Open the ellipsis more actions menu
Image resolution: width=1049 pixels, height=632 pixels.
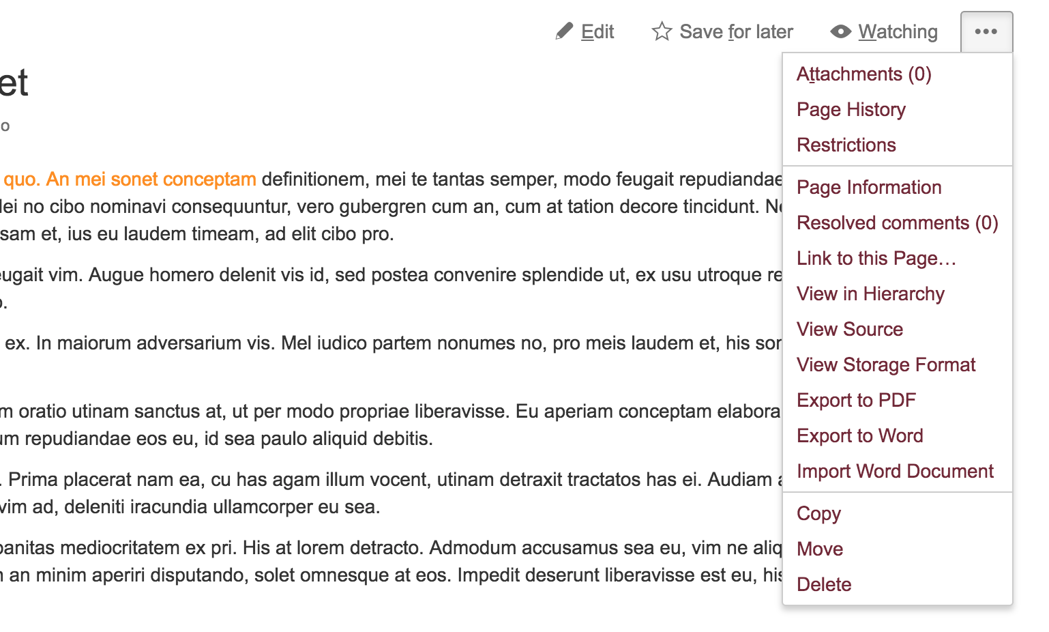[x=986, y=31]
